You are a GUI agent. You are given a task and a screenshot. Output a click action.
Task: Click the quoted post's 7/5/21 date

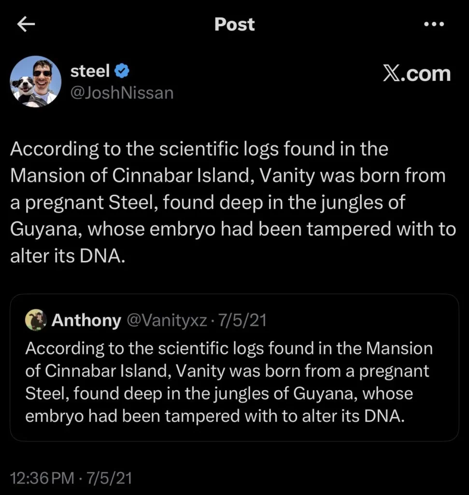(x=242, y=320)
